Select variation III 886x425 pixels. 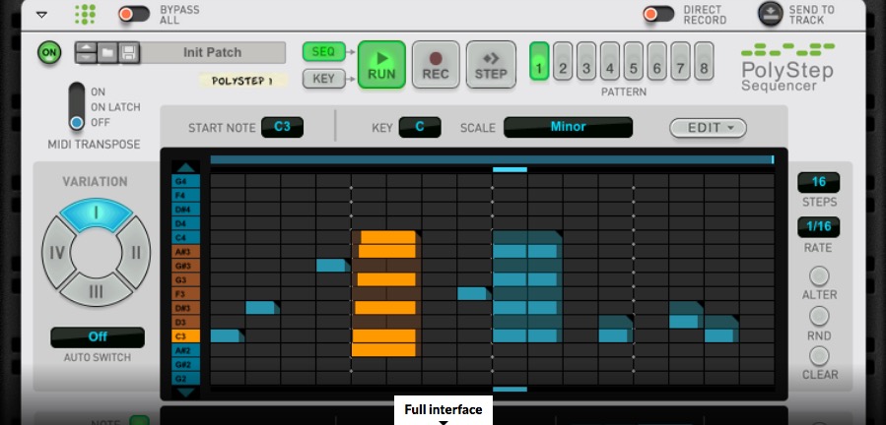coord(96,290)
